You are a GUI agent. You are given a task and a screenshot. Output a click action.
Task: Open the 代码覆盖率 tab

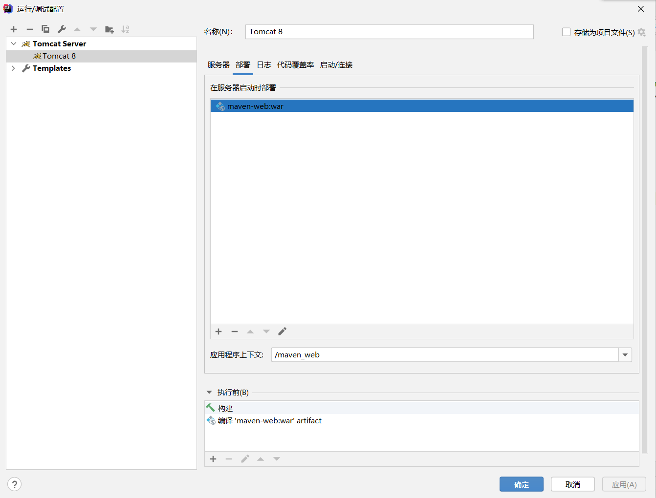pyautogui.click(x=295, y=65)
